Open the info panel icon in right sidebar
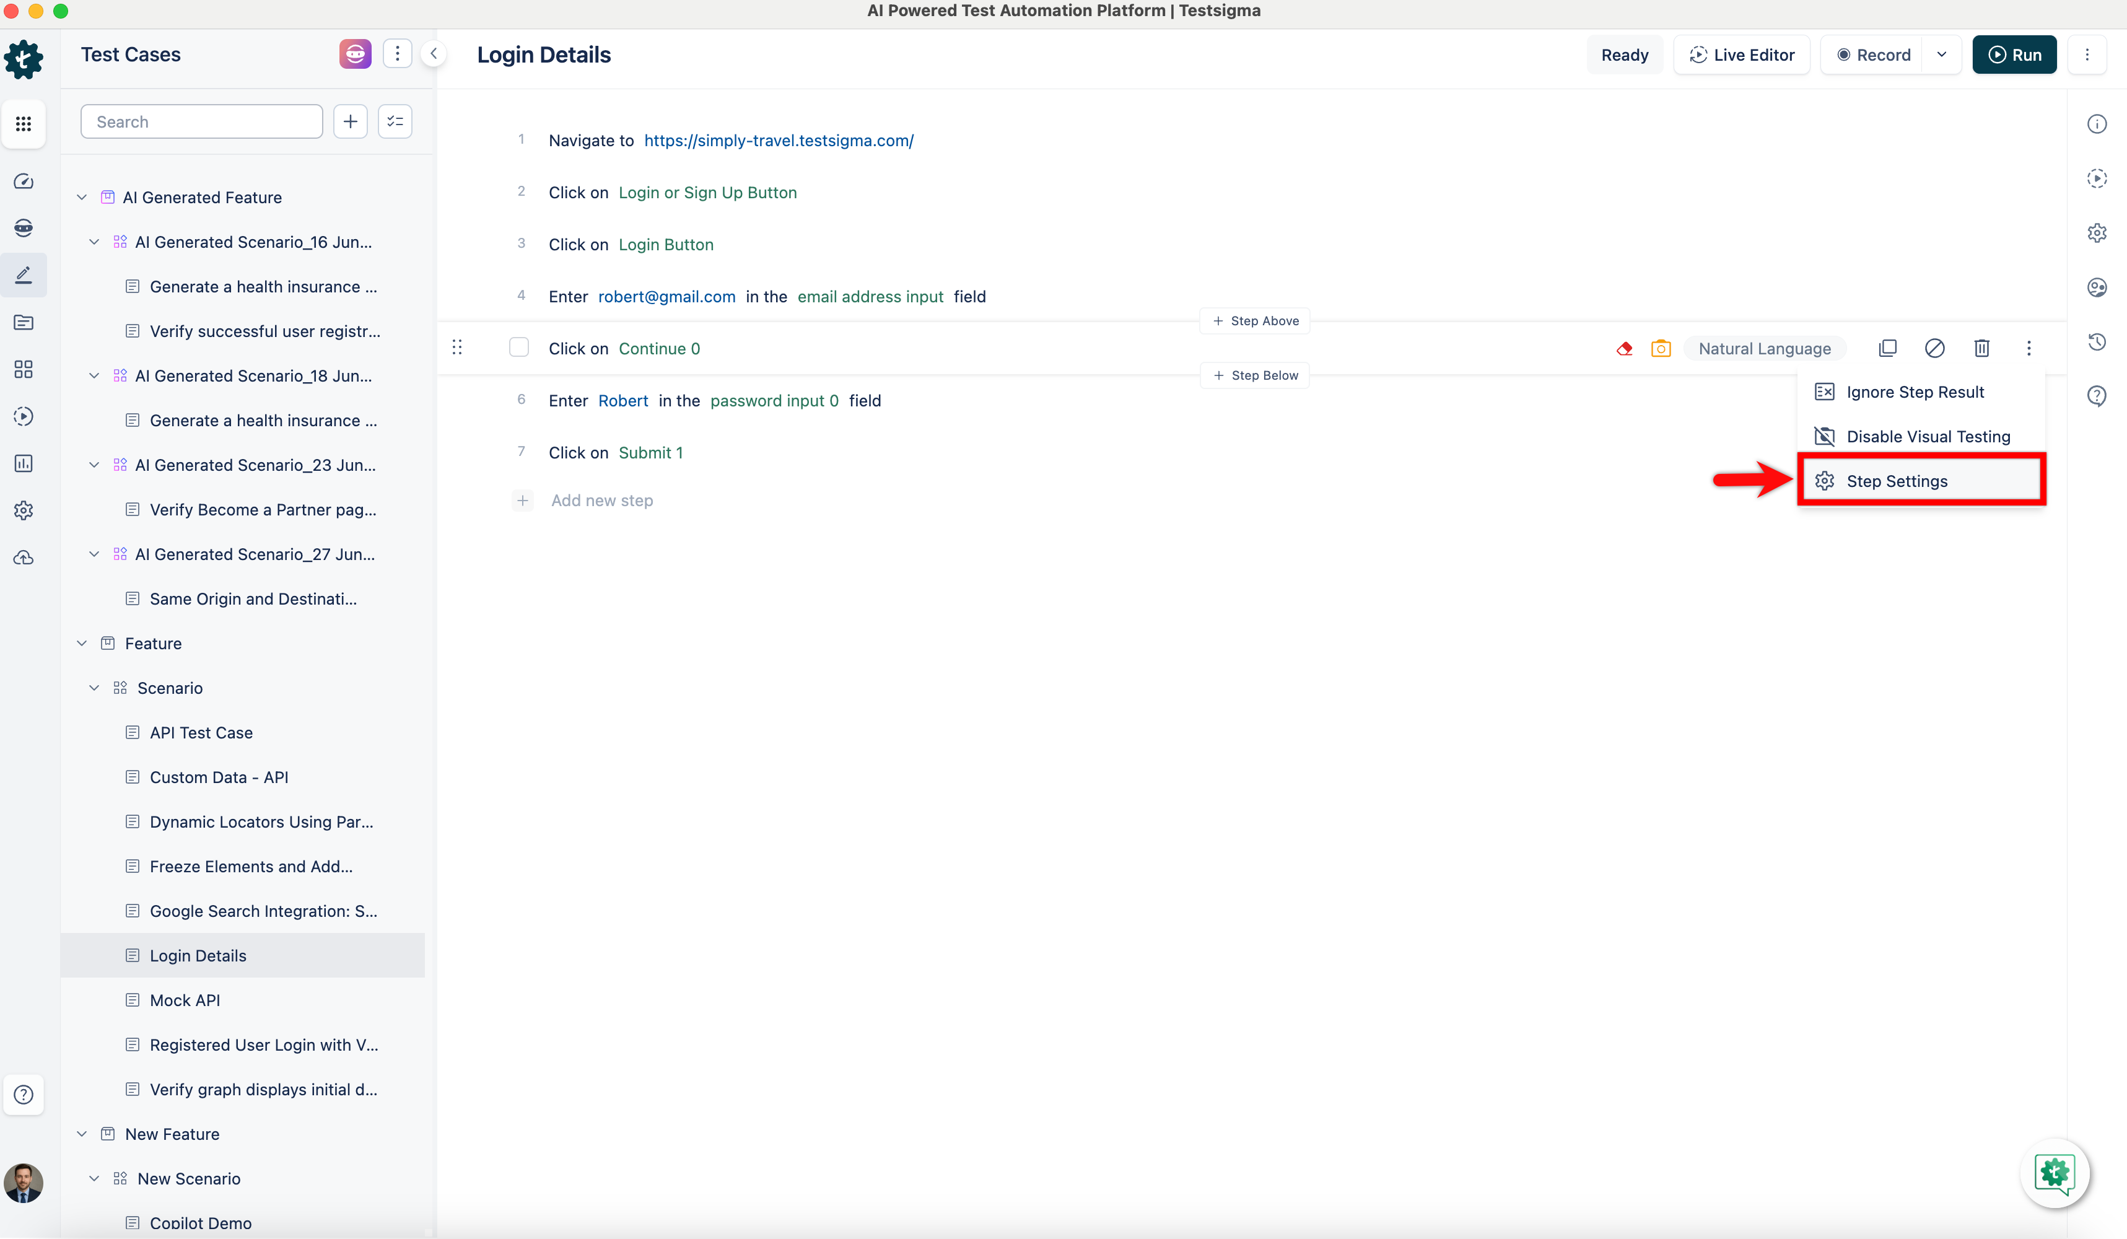This screenshot has width=2127, height=1239. pyautogui.click(x=2097, y=124)
